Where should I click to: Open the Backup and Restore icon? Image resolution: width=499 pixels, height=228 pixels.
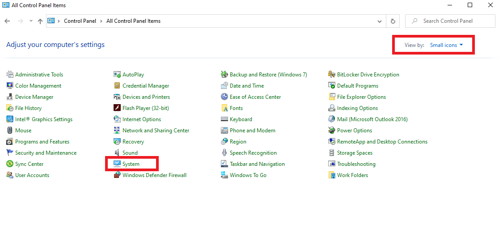(224, 74)
